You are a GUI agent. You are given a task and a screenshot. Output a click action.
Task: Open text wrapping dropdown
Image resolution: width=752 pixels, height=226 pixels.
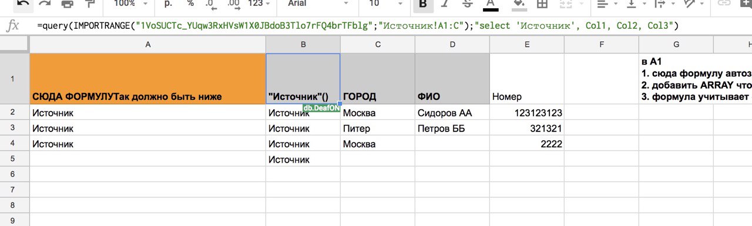666,4
